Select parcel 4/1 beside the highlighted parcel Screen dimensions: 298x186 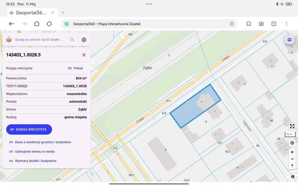(x=168, y=101)
